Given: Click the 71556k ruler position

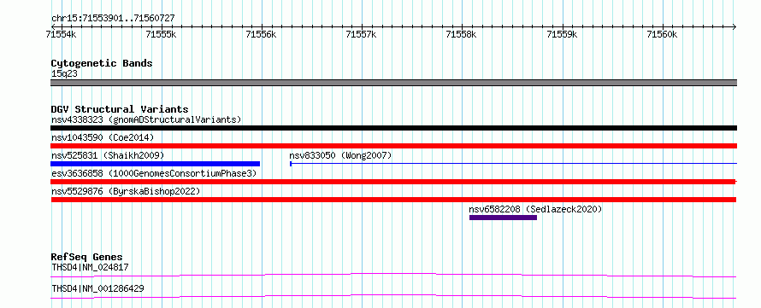Looking at the screenshot, I should (x=261, y=35).
